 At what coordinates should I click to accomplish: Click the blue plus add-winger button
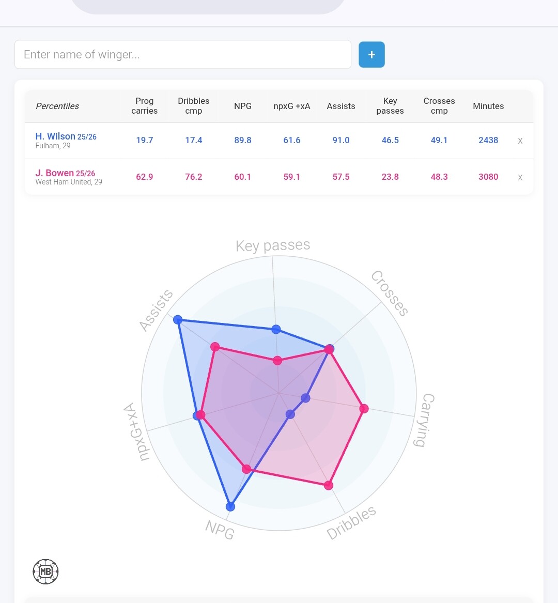(x=371, y=55)
